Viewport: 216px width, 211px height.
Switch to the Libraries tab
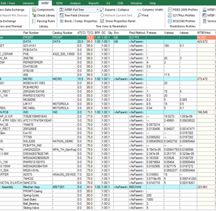click(x=28, y=3)
